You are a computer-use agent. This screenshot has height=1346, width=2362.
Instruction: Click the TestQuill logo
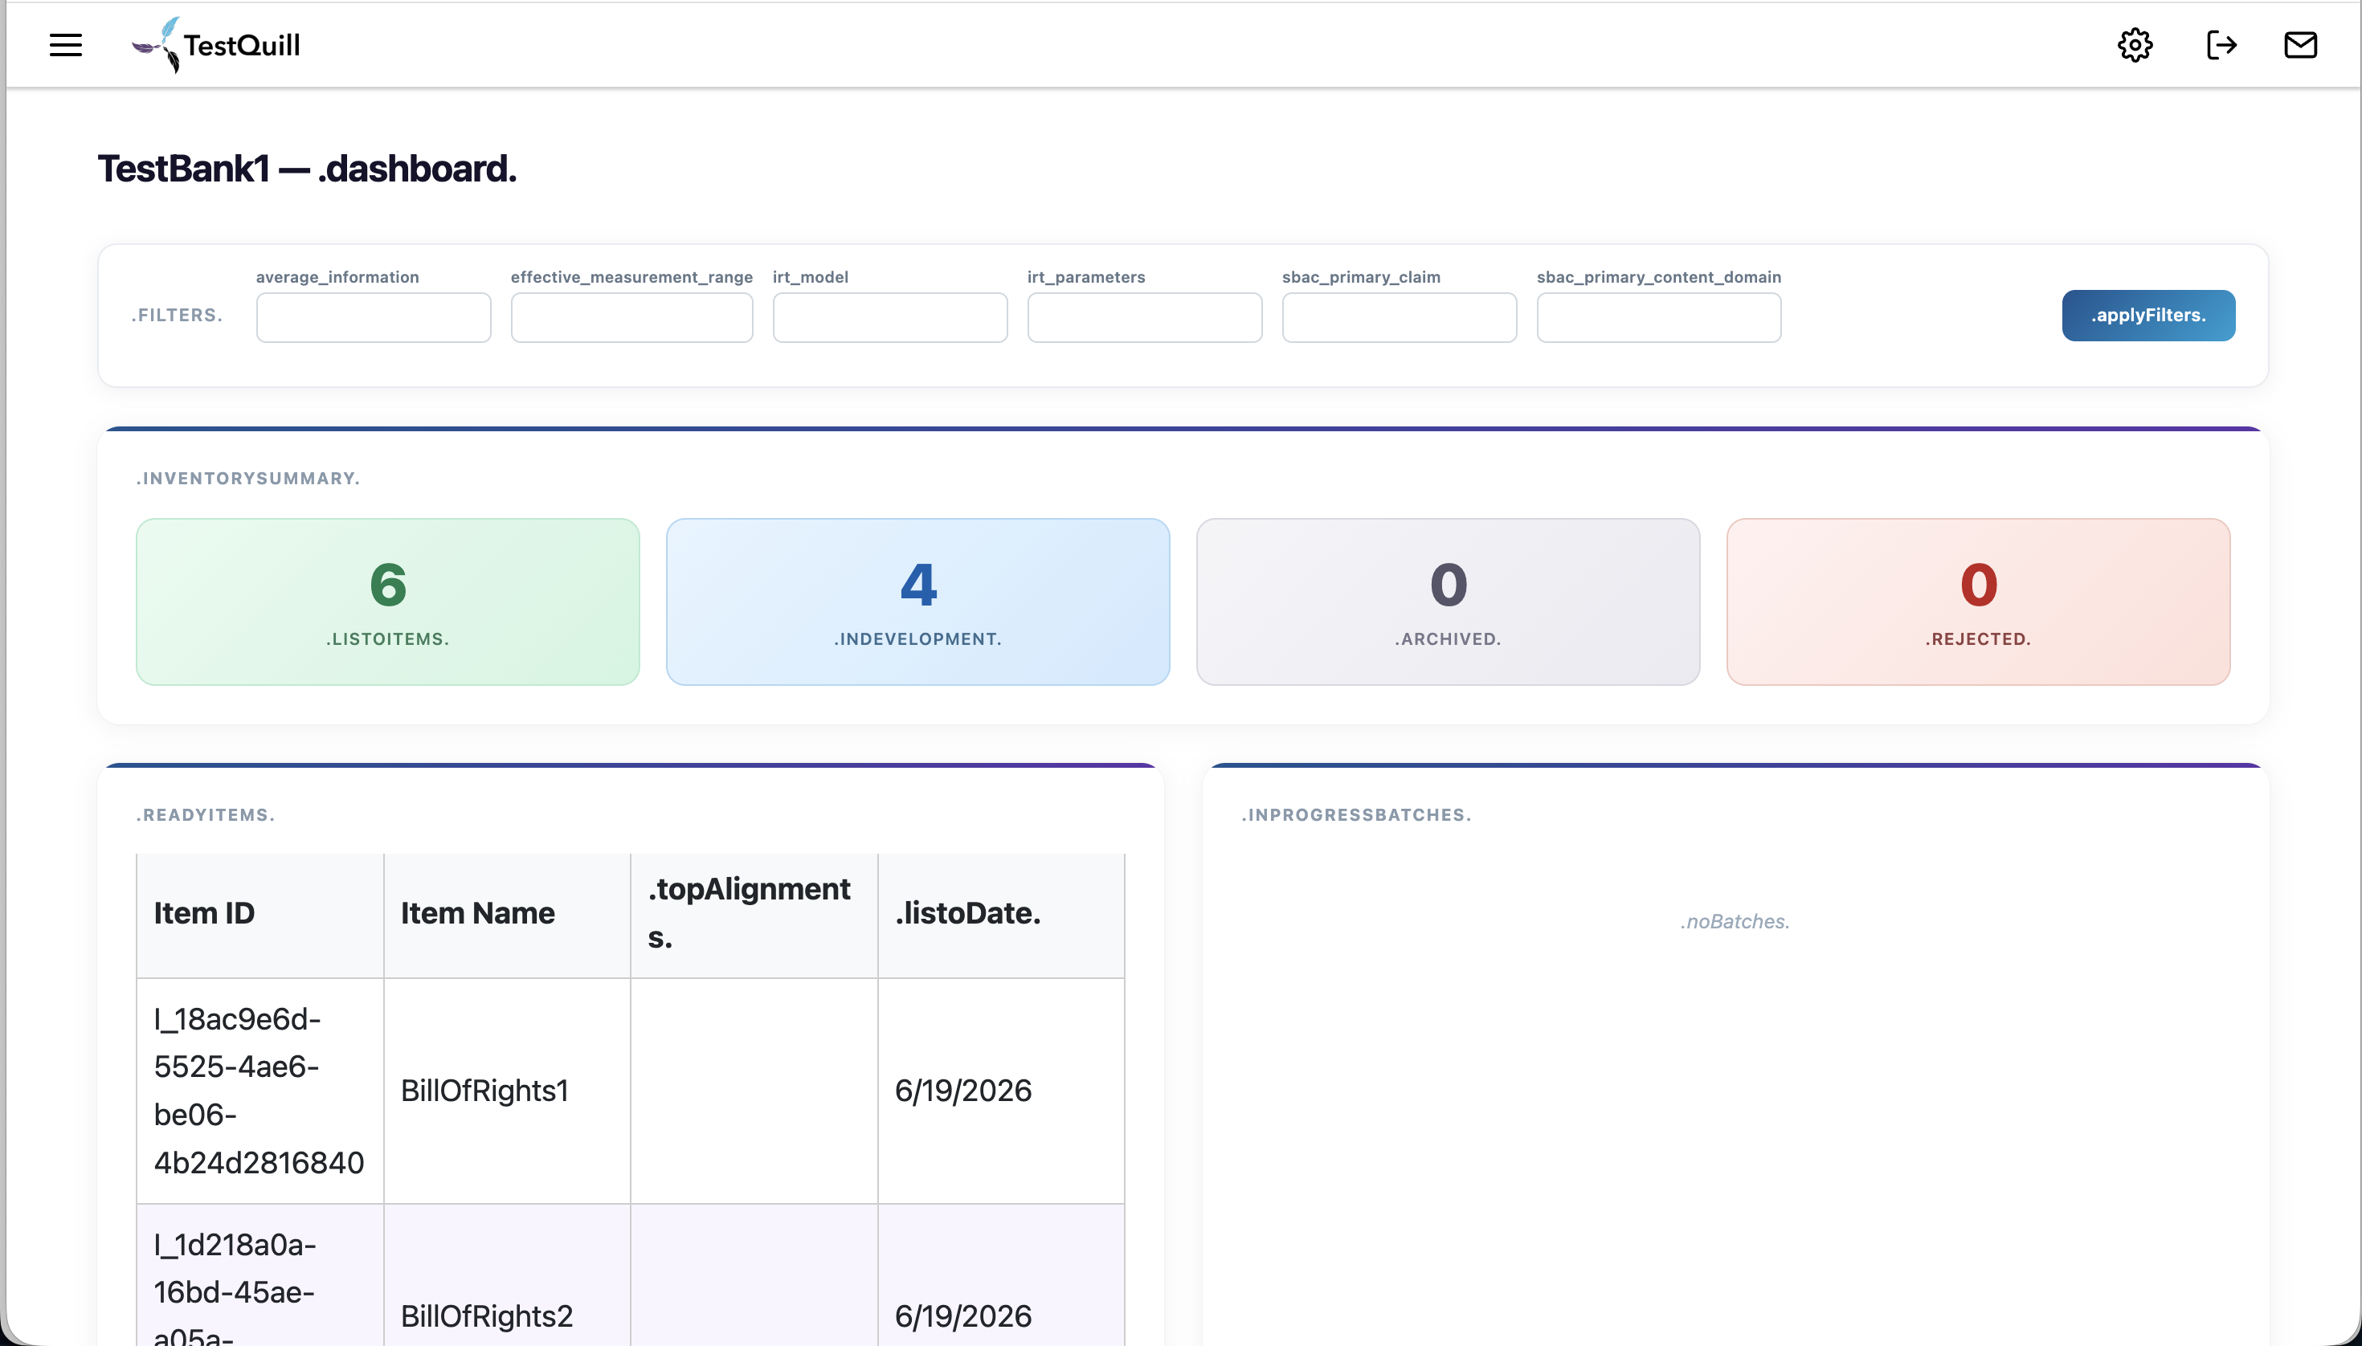pyautogui.click(x=215, y=44)
